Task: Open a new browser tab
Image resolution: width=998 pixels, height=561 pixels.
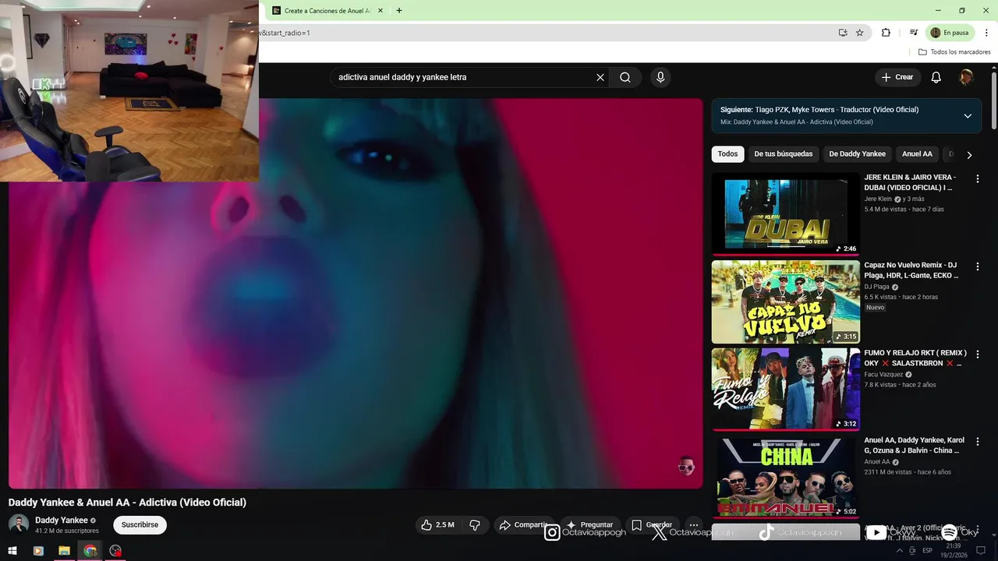Action: click(x=399, y=11)
